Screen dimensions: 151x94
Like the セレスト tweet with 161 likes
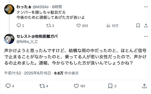click(x=76, y=86)
